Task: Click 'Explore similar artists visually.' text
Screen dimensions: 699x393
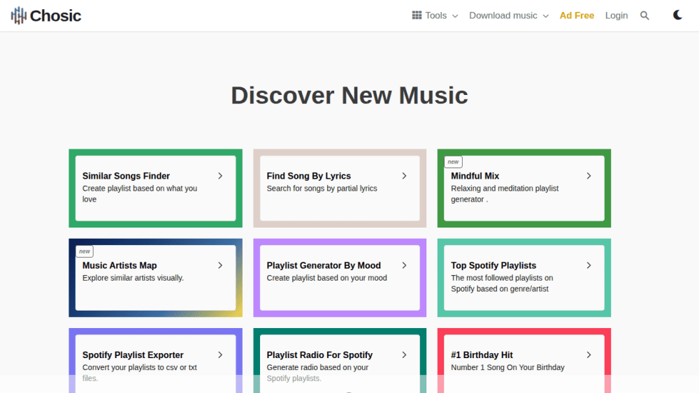Action: click(133, 278)
